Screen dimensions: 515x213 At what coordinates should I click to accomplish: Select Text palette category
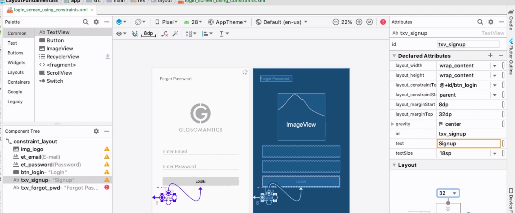tap(12, 43)
